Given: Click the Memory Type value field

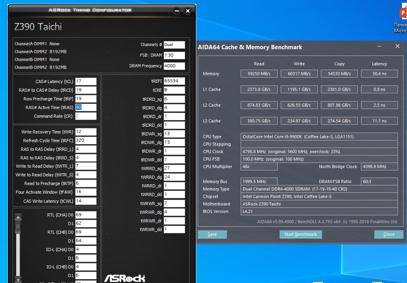Looking at the screenshot, I should click(x=319, y=189).
